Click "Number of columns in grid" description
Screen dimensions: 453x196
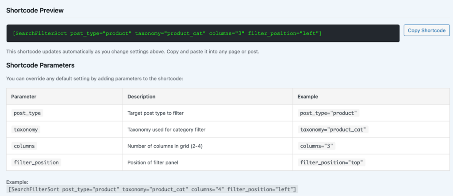tap(163, 146)
